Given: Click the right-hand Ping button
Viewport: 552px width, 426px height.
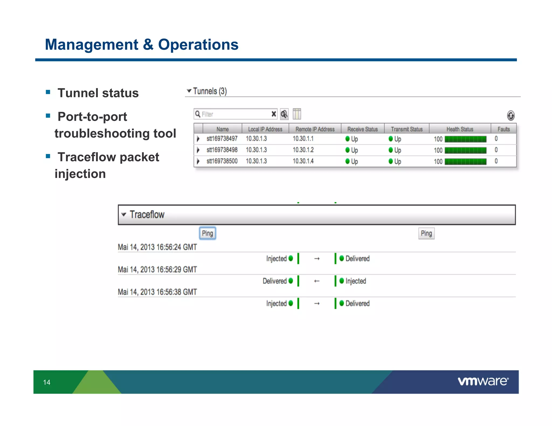Looking at the screenshot, I should tap(426, 233).
